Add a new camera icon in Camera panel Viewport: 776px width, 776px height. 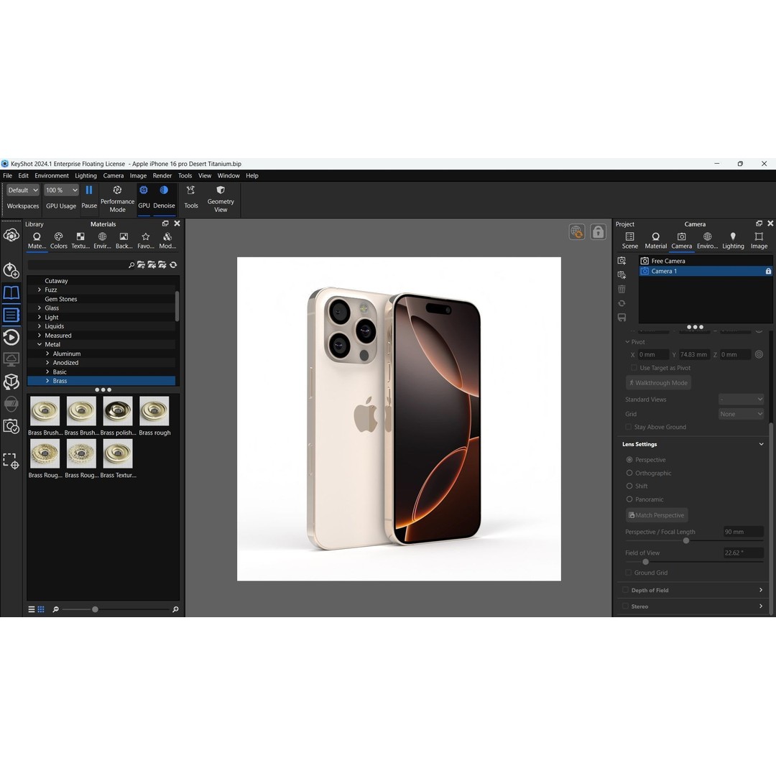pos(622,261)
